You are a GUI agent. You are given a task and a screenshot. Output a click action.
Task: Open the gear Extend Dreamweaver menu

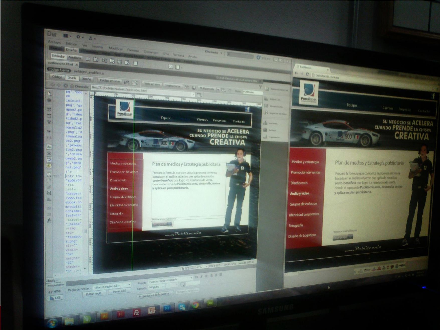(80, 37)
